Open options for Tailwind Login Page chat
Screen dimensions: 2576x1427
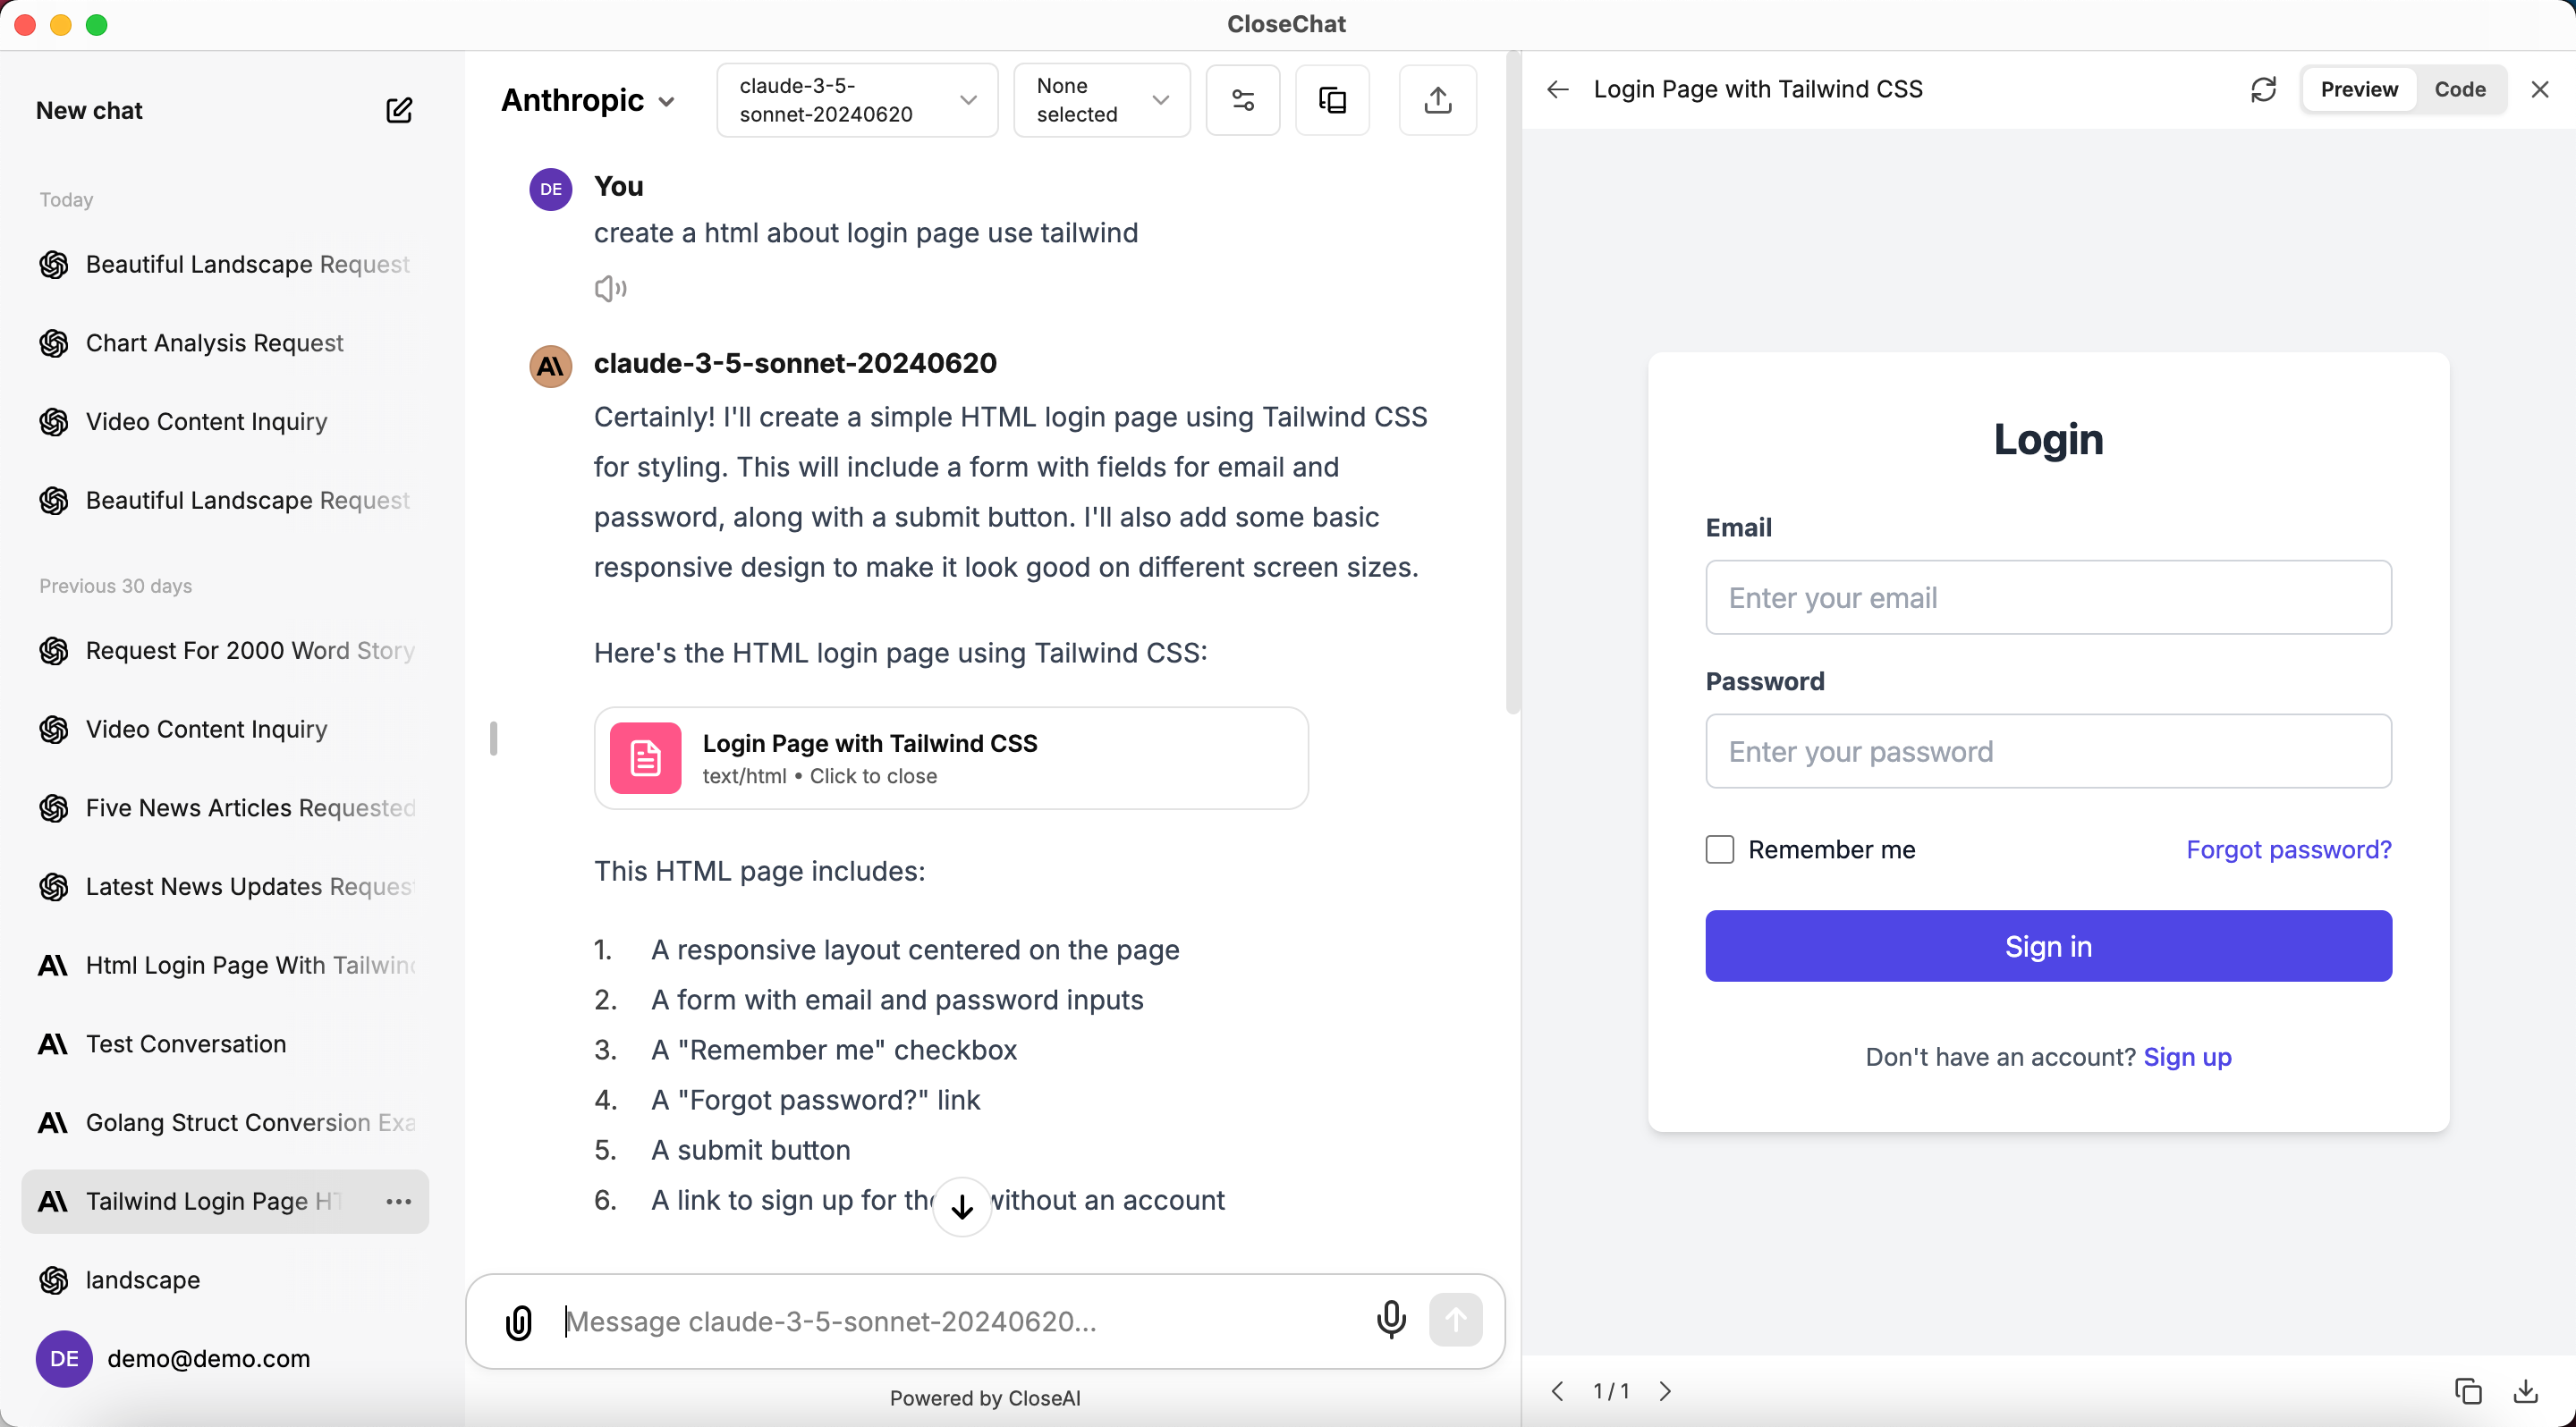click(x=398, y=1201)
